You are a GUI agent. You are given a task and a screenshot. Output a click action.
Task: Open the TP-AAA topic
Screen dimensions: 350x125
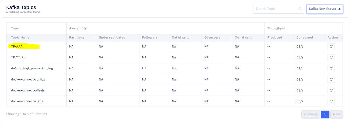(17, 46)
